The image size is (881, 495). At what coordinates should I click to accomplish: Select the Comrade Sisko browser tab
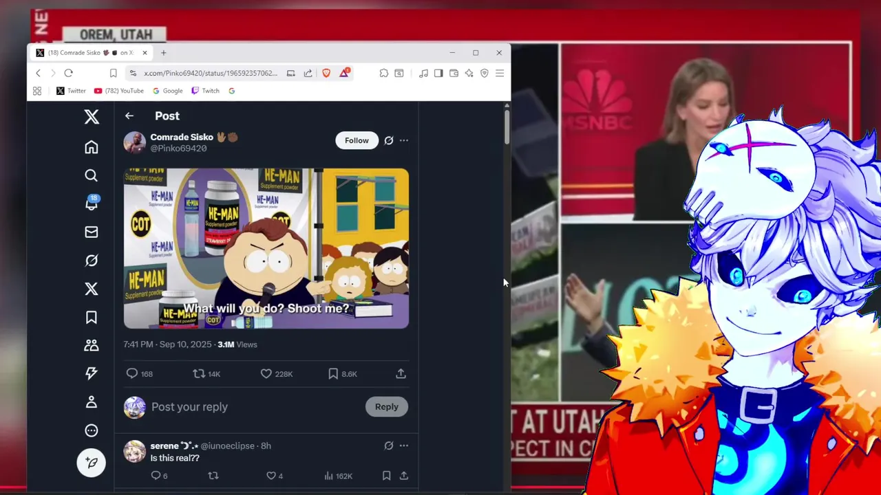coord(92,53)
